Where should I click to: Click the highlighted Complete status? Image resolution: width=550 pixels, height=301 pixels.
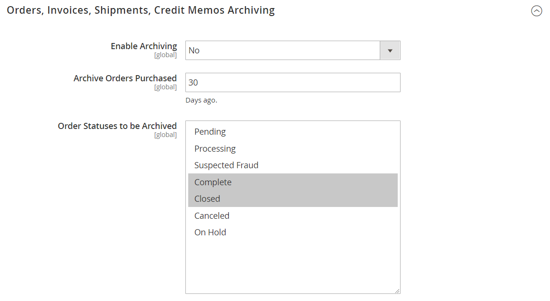[x=213, y=182]
